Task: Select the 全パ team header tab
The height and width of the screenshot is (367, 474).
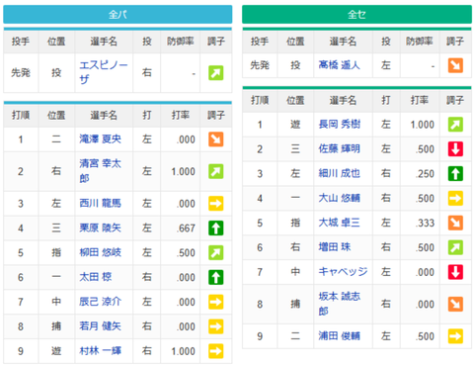Action: [118, 15]
